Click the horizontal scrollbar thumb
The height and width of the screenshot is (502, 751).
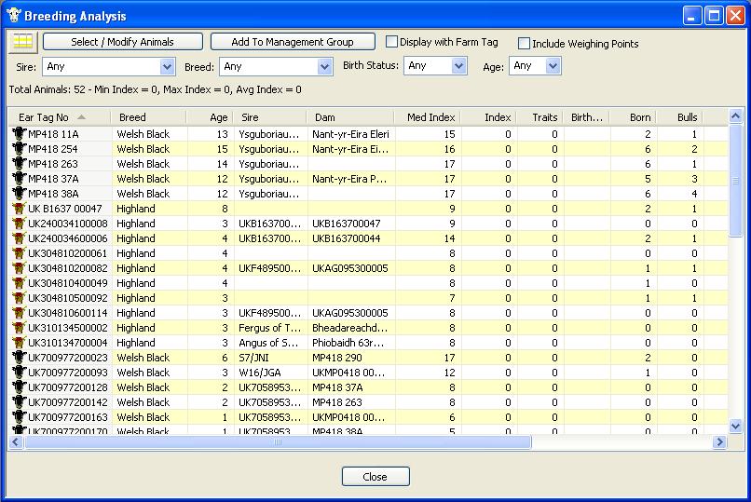(x=278, y=441)
